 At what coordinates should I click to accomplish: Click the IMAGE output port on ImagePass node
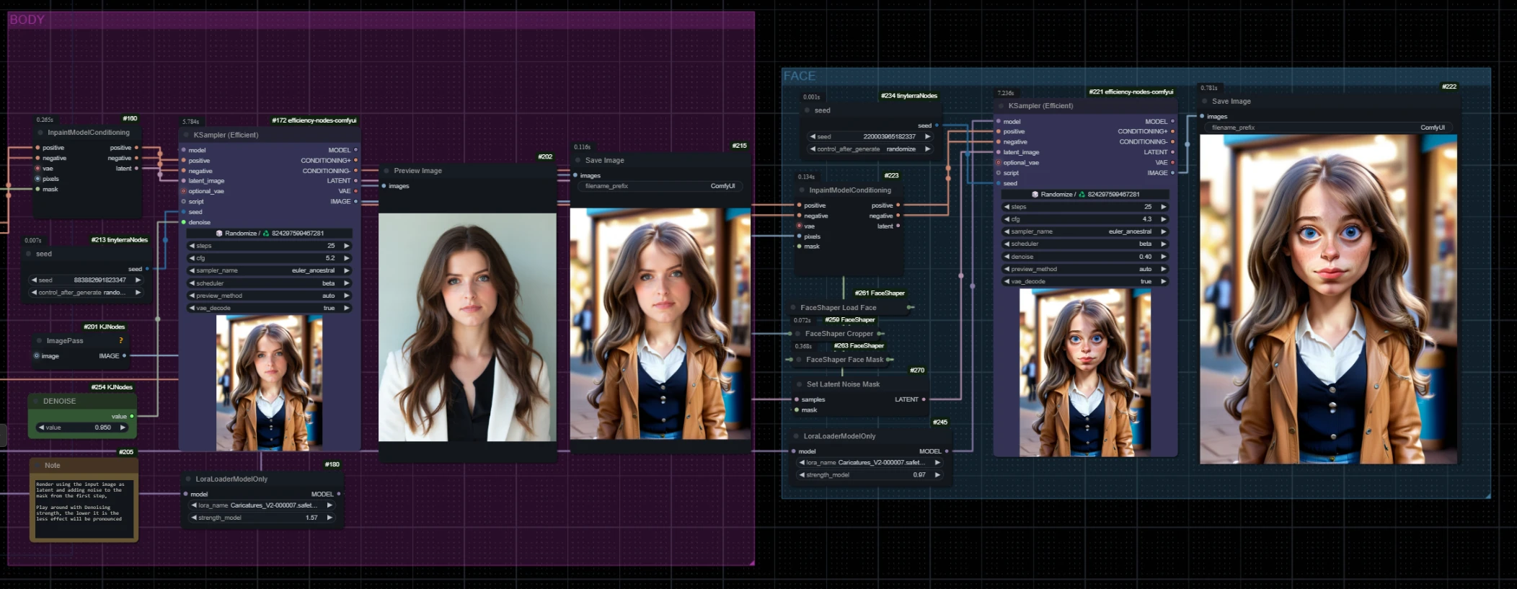tap(124, 355)
